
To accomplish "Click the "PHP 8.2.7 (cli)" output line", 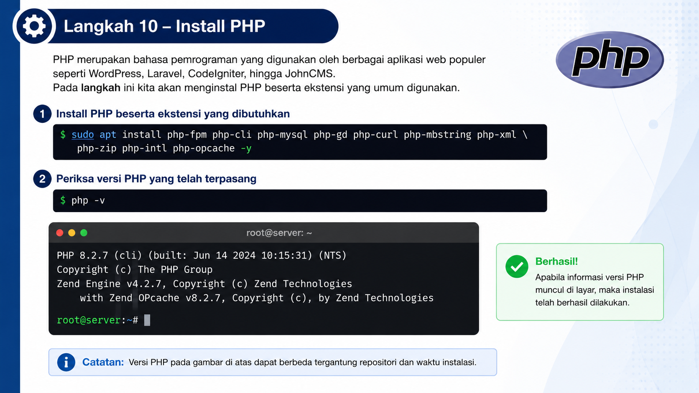I will pos(202,255).
